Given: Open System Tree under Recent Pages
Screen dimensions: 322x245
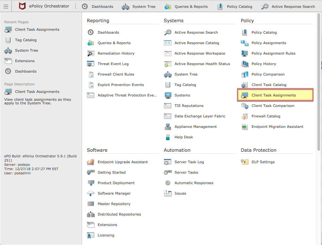Looking at the screenshot, I should coord(27,50).
